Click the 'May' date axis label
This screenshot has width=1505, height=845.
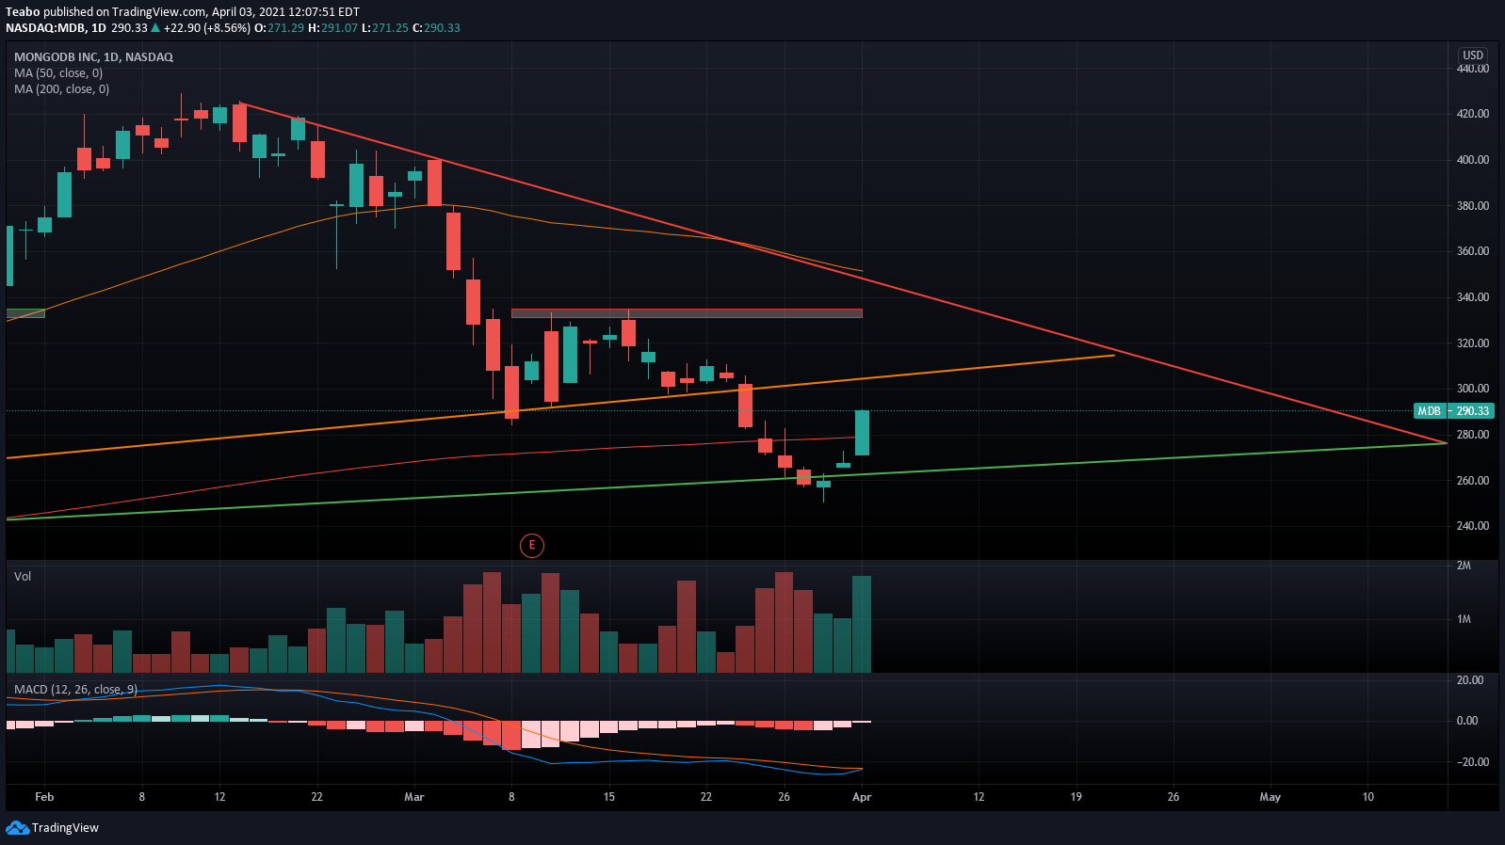tap(1270, 797)
